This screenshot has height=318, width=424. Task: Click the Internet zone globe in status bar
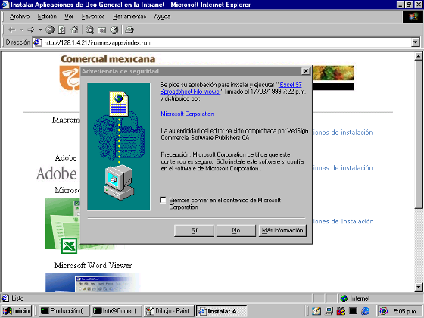[x=344, y=298]
